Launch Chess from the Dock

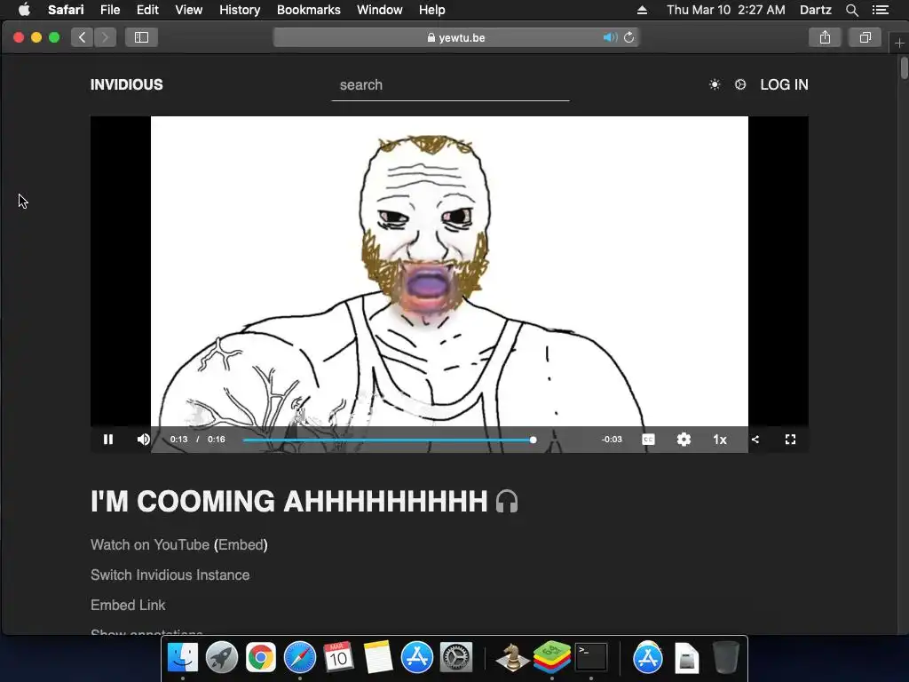(x=512, y=658)
